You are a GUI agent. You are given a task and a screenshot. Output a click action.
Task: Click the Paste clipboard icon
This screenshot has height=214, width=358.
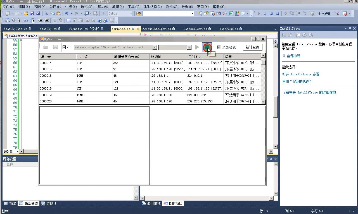pyautogui.click(x=59, y=13)
